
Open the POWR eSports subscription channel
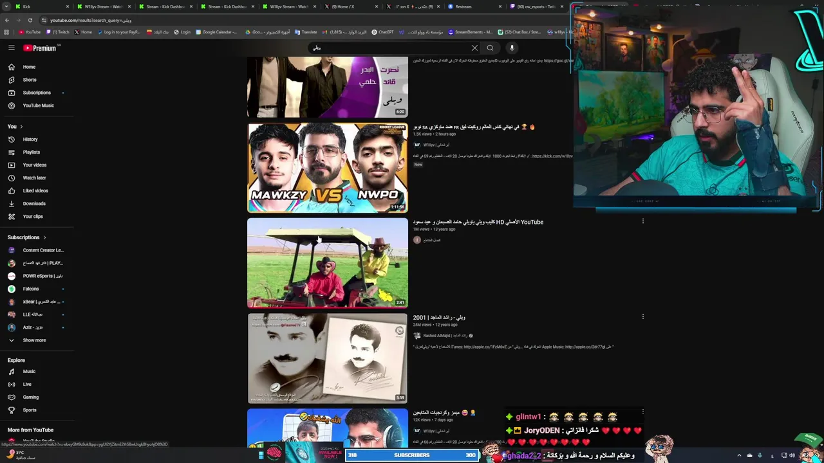click(x=36, y=276)
